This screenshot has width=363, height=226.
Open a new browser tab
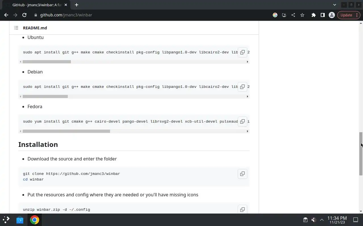[x=77, y=5]
